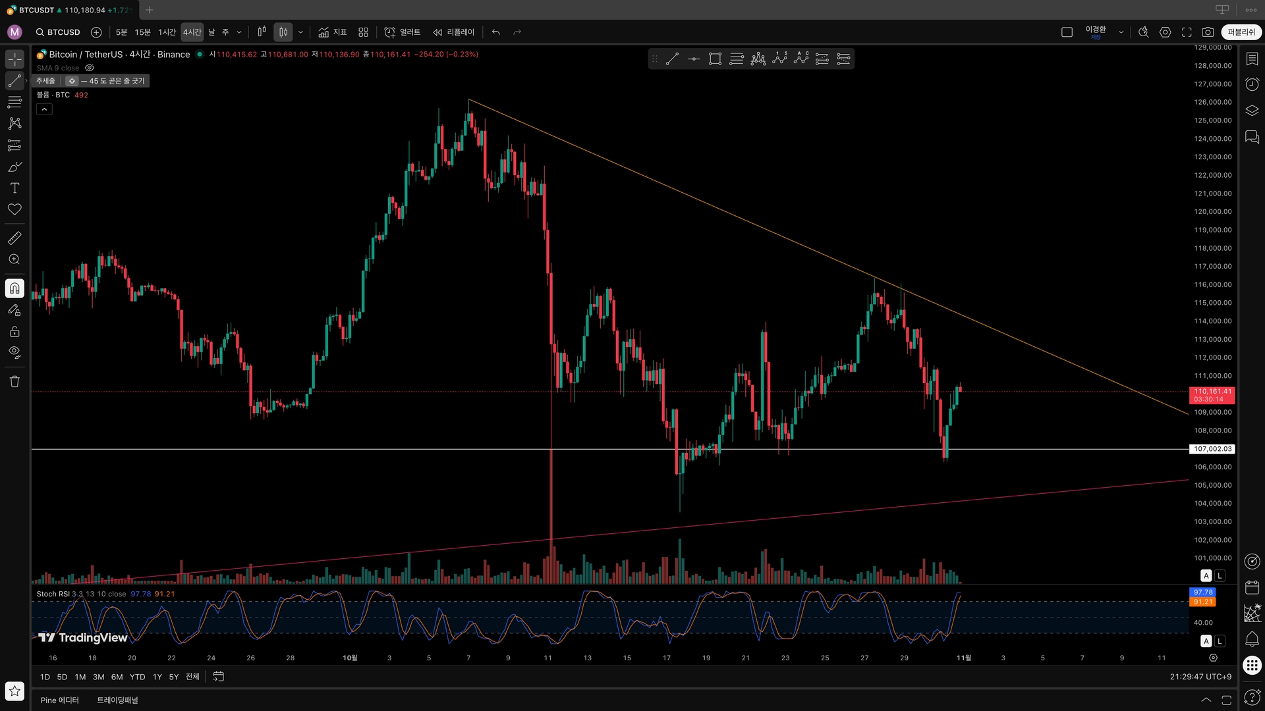Open the layout grid templates icon
1265x711 pixels.
point(363,32)
